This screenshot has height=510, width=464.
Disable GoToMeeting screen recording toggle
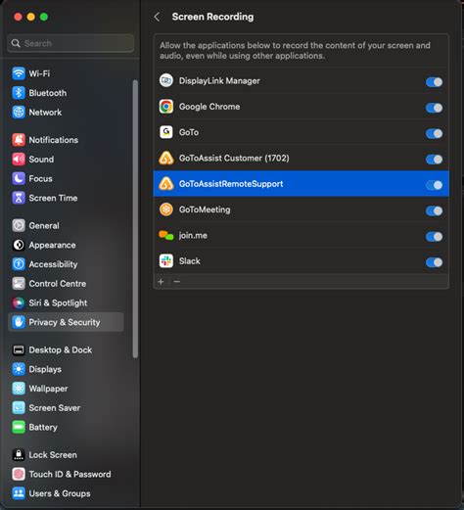[x=434, y=210]
